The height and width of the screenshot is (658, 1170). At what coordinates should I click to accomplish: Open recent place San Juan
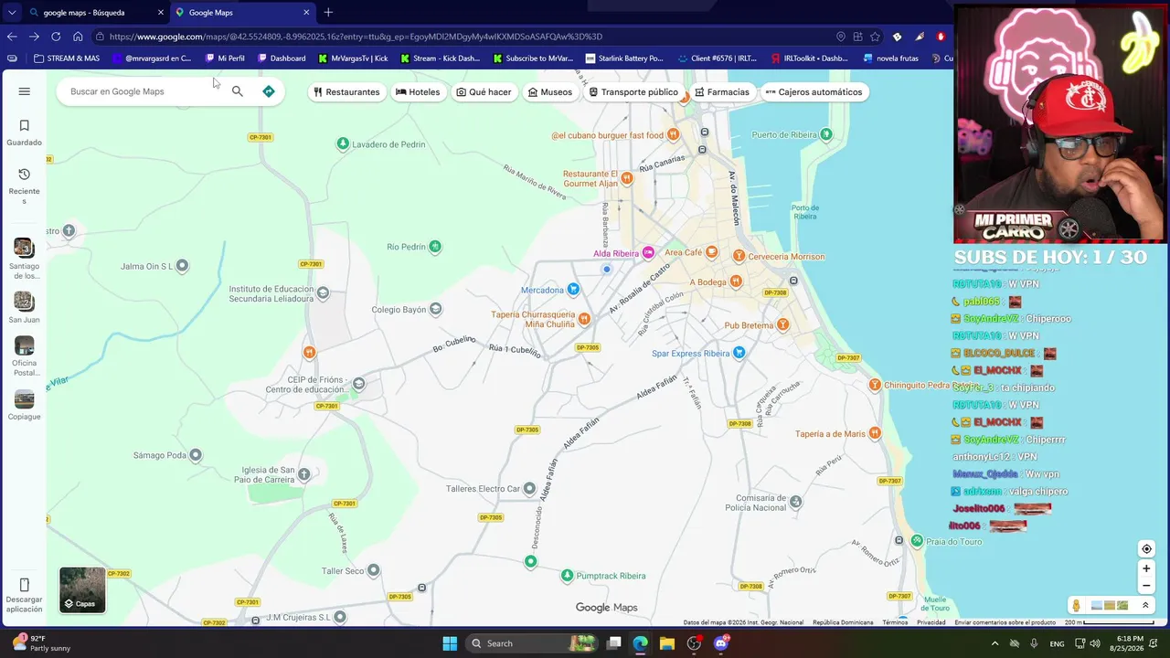(25, 307)
